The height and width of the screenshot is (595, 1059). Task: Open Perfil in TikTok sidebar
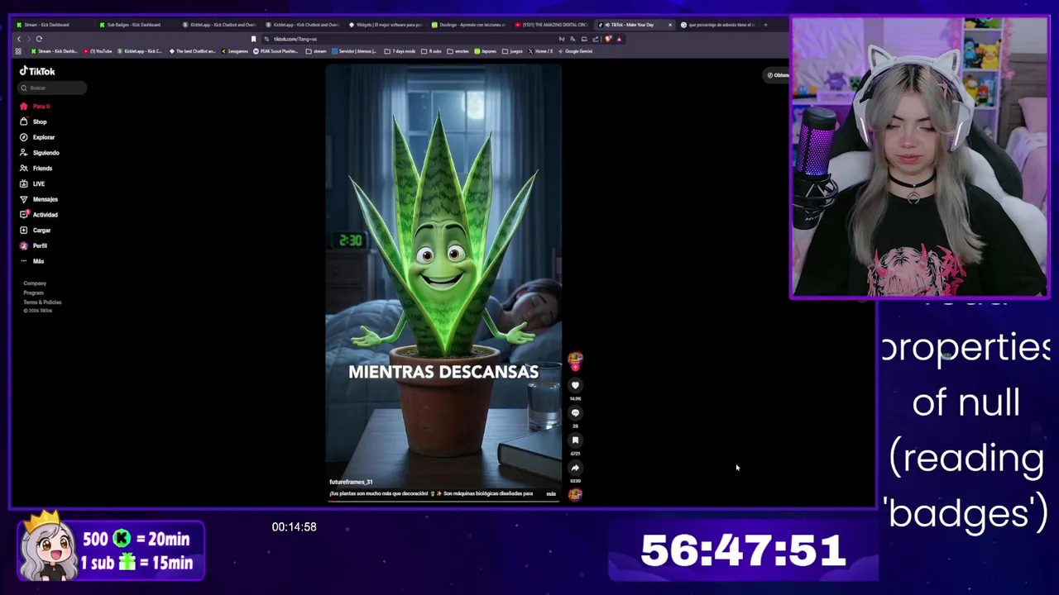click(x=34, y=245)
